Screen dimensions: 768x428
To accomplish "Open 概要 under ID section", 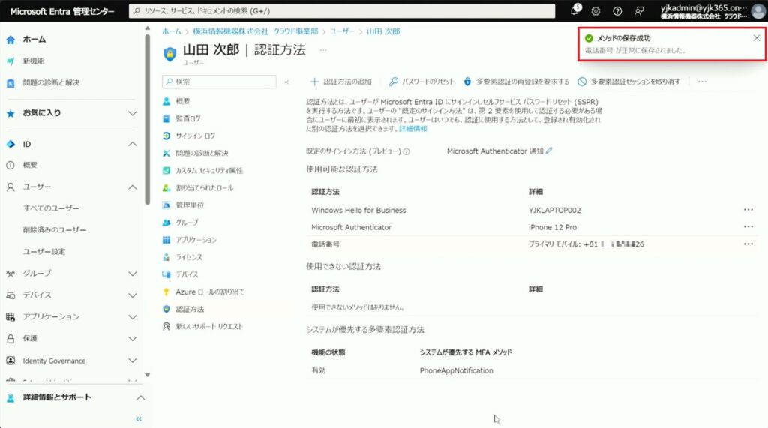I will tap(30, 165).
